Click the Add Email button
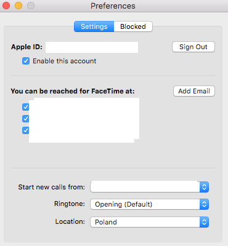Screen dimensions: 228x246 194,91
